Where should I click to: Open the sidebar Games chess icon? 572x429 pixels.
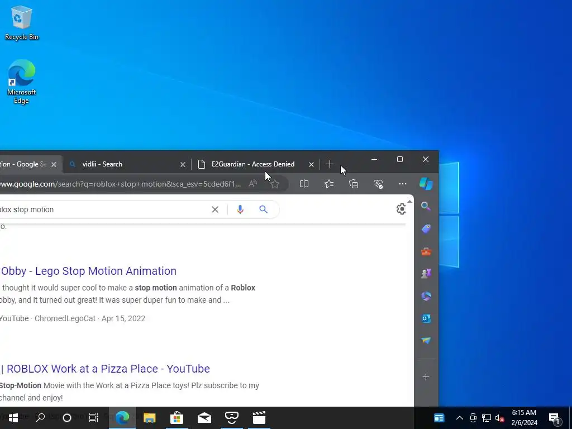tap(426, 274)
